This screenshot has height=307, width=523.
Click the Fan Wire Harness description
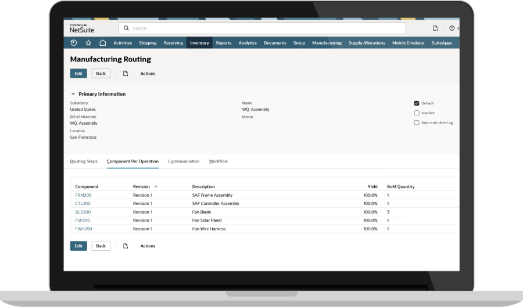click(209, 229)
